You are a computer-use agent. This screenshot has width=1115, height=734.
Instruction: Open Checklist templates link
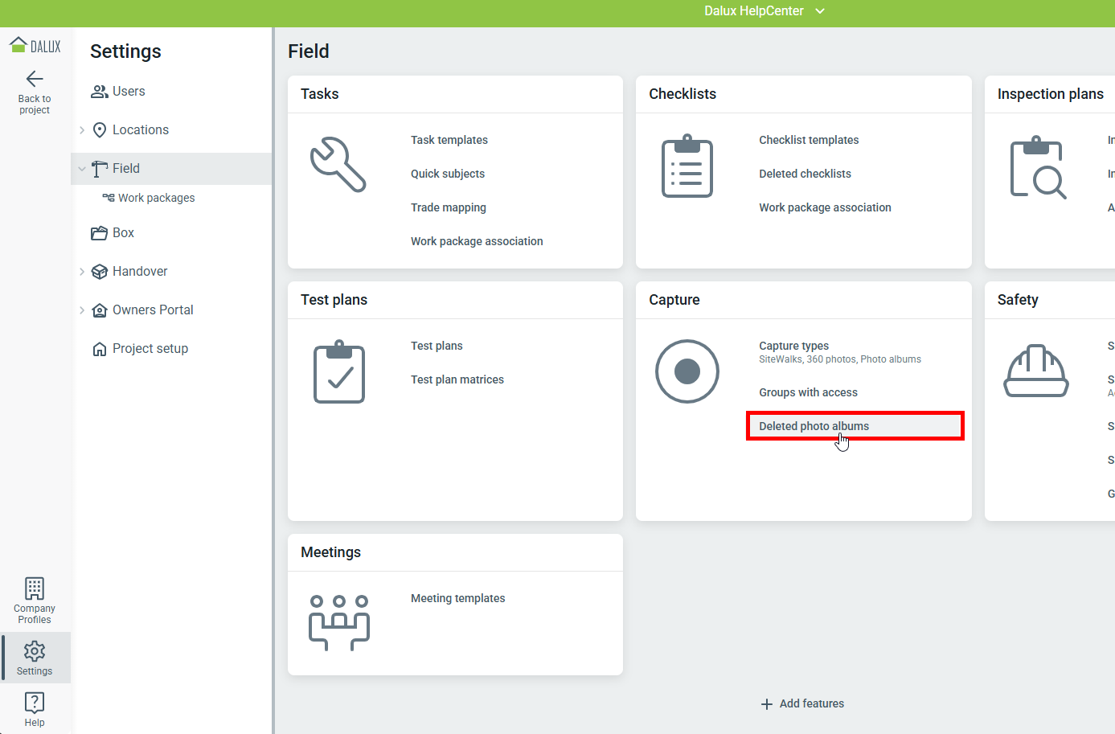coord(808,140)
